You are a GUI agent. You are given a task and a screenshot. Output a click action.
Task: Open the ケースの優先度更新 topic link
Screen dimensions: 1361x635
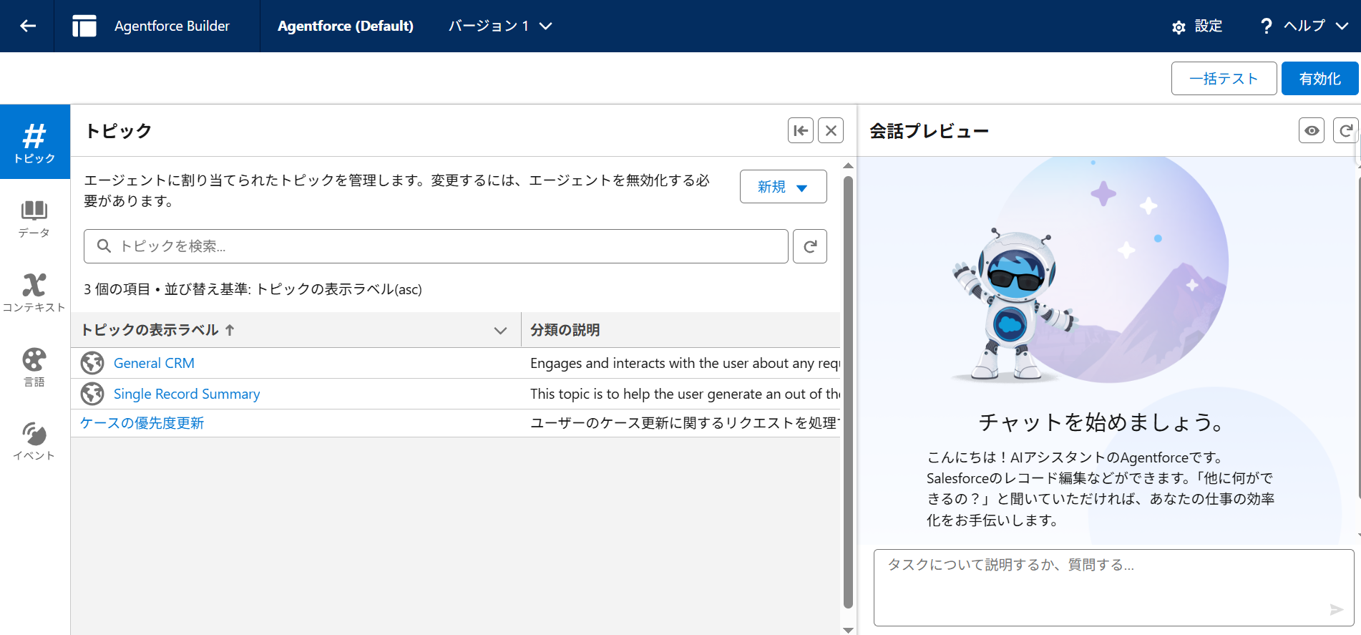pos(142,423)
